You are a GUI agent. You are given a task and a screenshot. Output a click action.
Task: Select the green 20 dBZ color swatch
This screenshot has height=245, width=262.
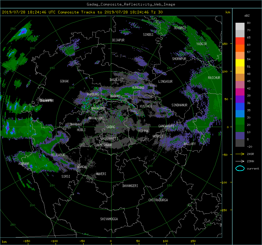pyautogui.click(x=240, y=121)
